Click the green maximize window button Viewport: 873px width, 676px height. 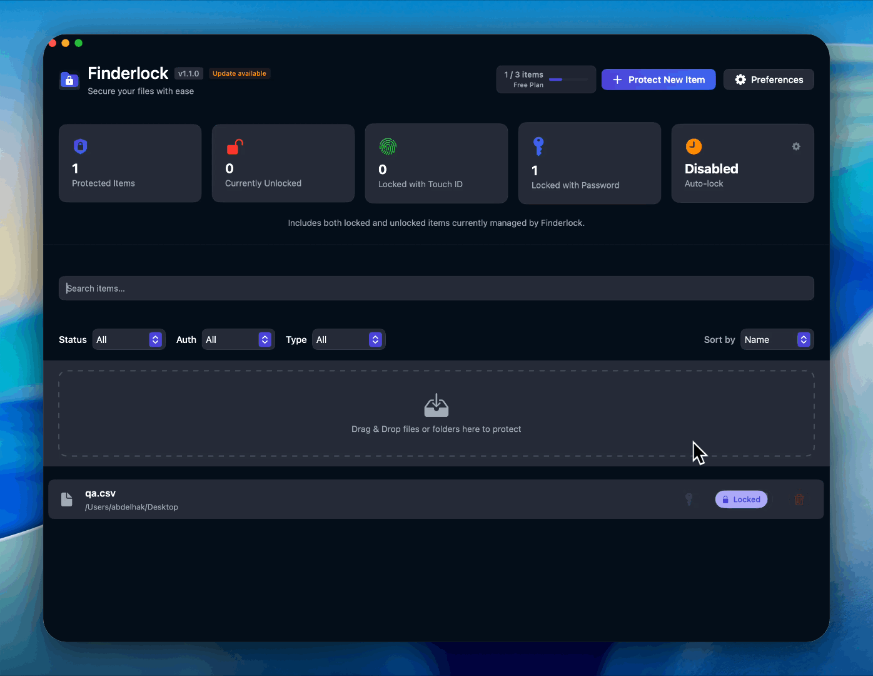pos(78,43)
